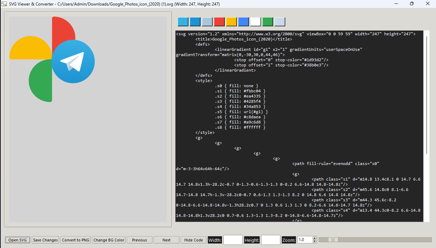
Task: Click the .s6 { fill: #c8daea } line
Action: point(240,117)
